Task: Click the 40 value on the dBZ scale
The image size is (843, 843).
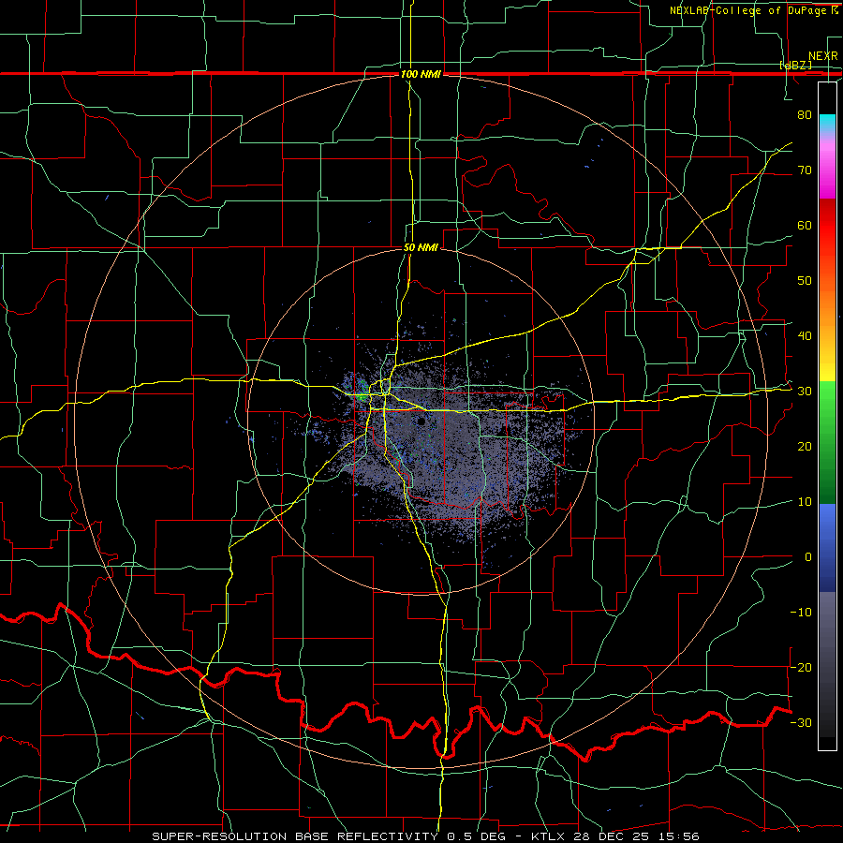Action: pyautogui.click(x=805, y=336)
